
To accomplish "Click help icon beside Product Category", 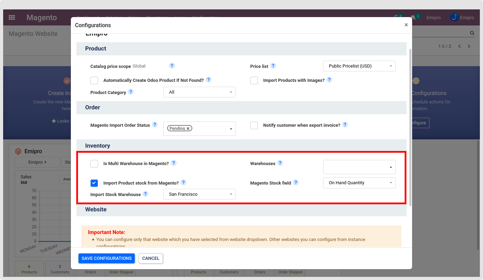I will [x=131, y=92].
